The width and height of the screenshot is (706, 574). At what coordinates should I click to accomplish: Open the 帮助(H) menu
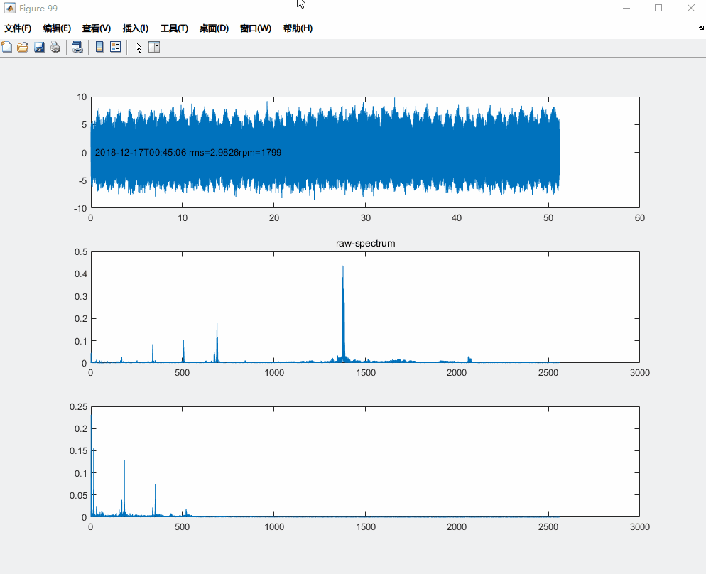coord(298,28)
